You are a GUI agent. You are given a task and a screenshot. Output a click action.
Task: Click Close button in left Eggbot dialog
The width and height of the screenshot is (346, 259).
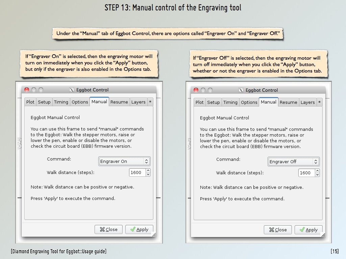109,230
